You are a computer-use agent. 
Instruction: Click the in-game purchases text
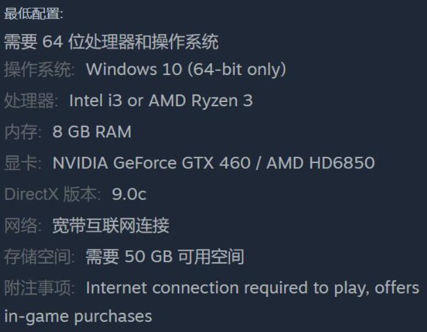(78, 317)
